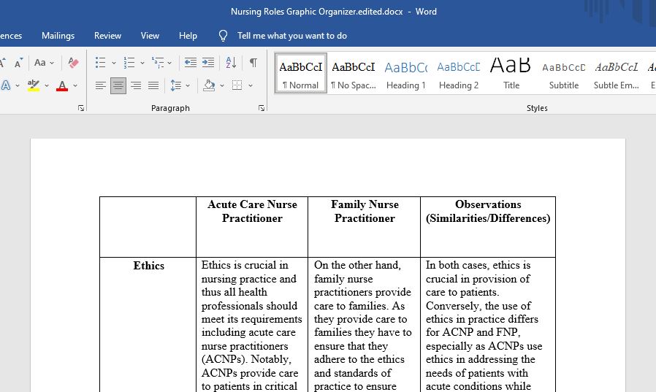
Task: Align text to the right
Action: click(x=136, y=85)
